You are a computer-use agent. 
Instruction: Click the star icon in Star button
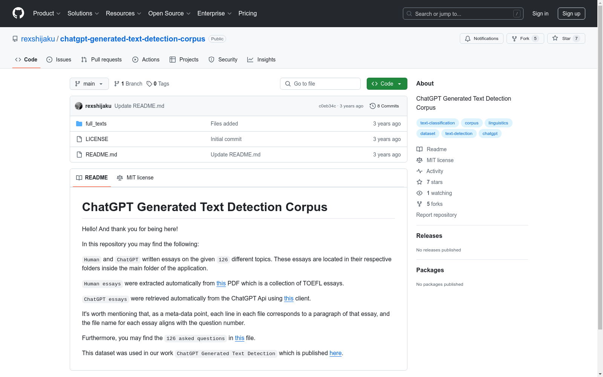click(555, 38)
